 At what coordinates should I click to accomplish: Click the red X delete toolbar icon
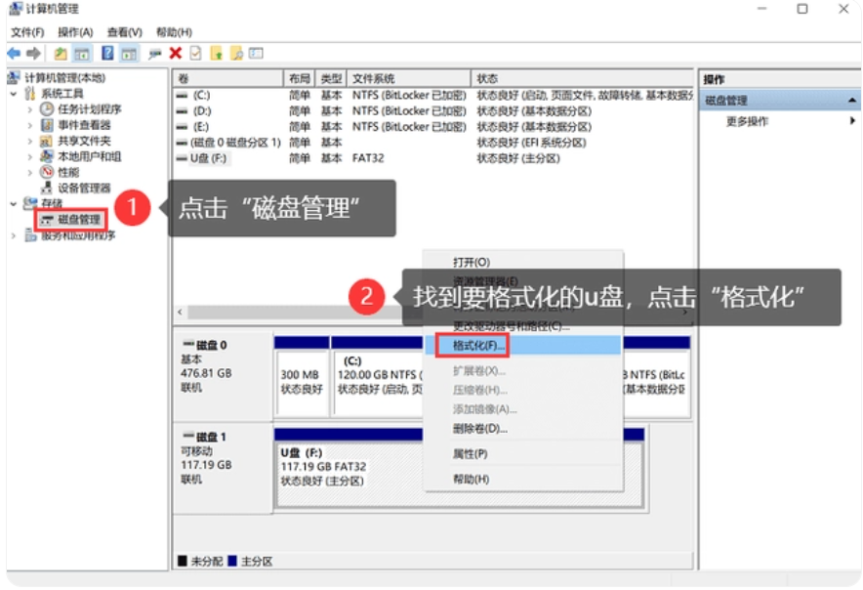pos(176,54)
